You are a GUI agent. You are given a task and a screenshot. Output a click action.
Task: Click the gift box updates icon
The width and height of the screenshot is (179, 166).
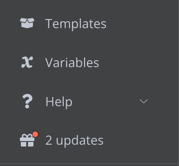point(27,140)
